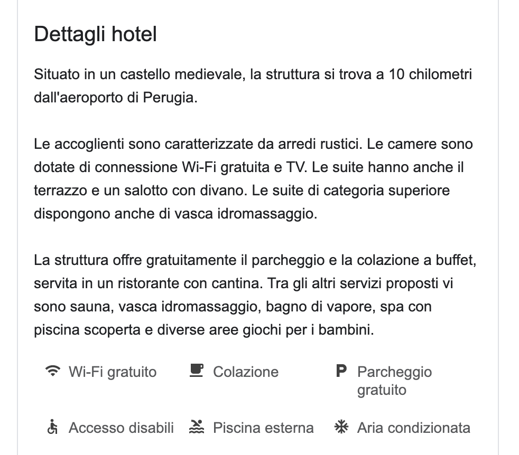Click the coffee cup breakfast icon
Viewport: 519px width, 455px height.
point(197,371)
